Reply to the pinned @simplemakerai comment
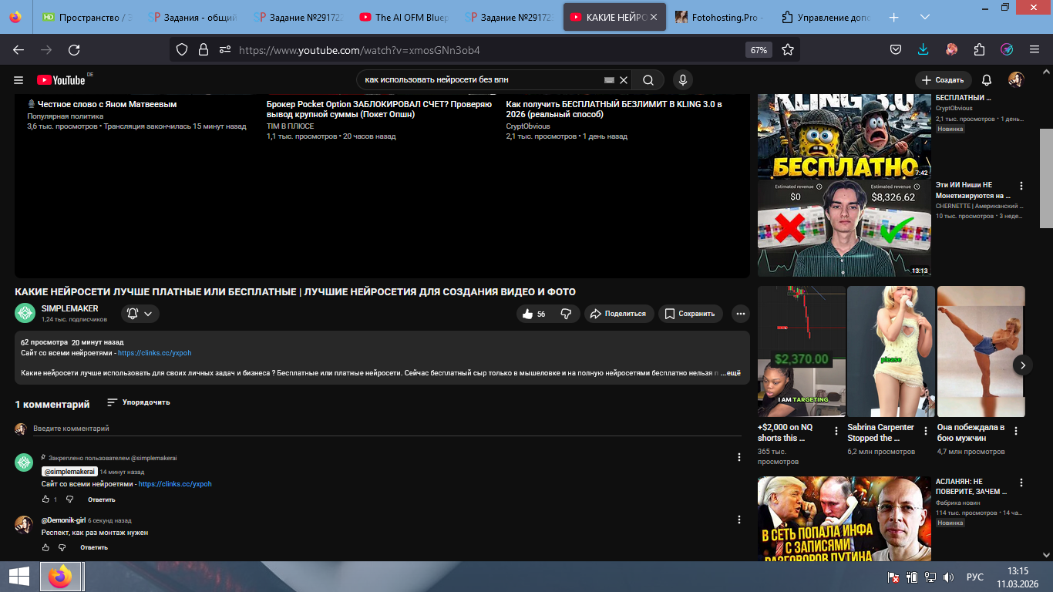Screen dimensions: 1053x592 101,499
